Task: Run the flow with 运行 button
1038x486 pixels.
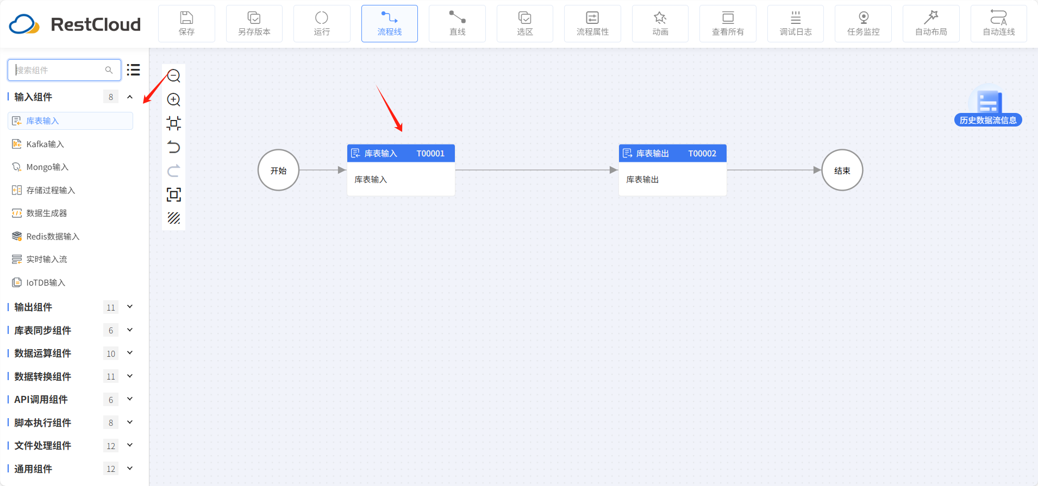Action: (x=322, y=24)
